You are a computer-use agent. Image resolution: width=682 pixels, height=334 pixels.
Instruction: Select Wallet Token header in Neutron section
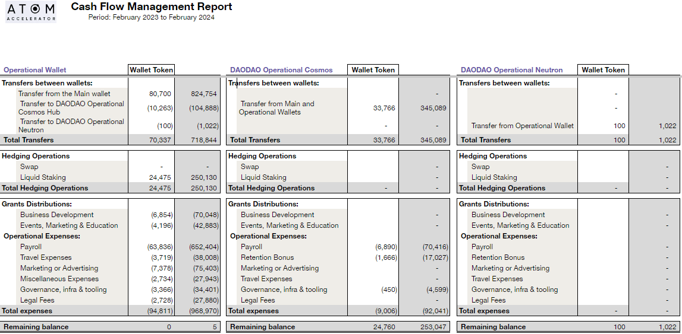(603, 70)
